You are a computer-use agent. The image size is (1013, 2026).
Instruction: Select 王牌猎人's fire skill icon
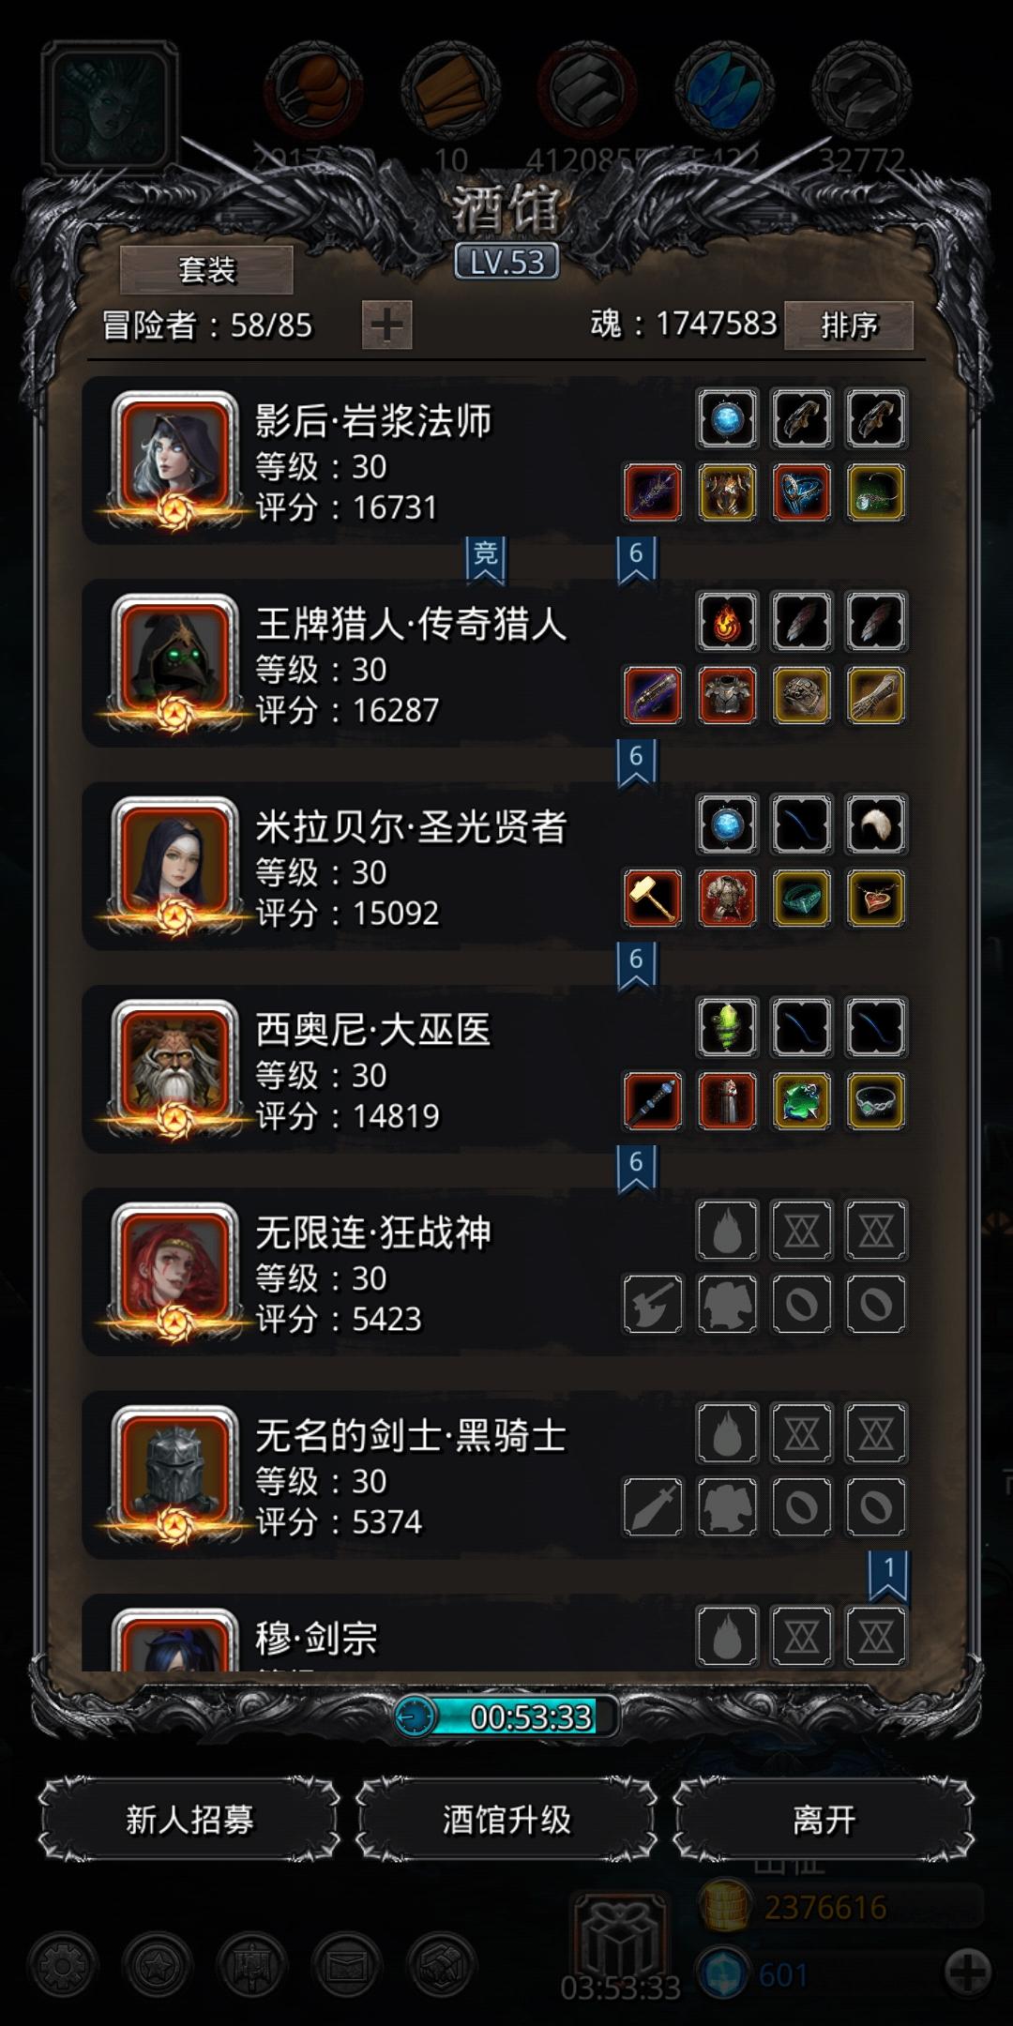tap(727, 621)
